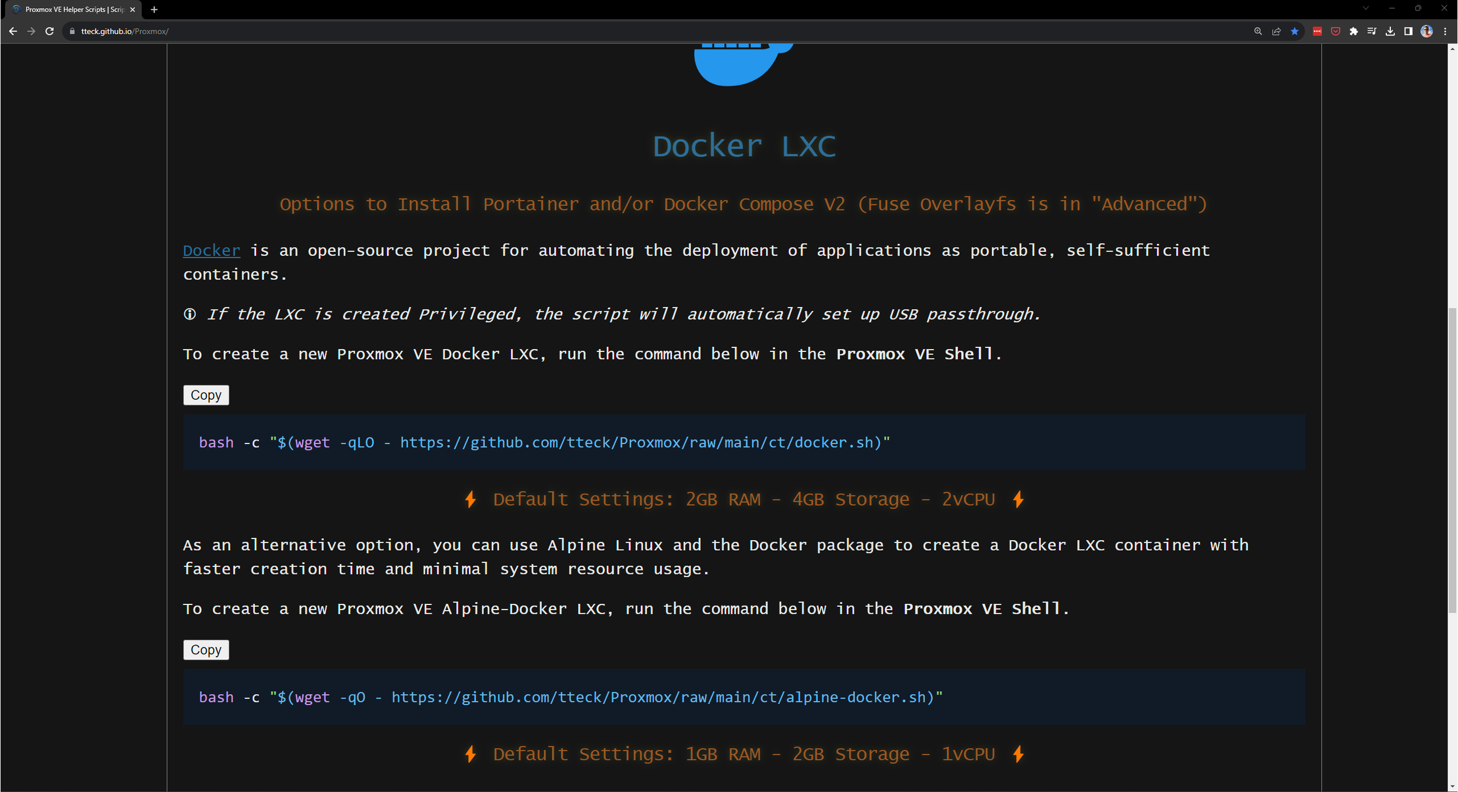Image resolution: width=1458 pixels, height=792 pixels.
Task: Save page to Pocket extension
Action: click(x=1334, y=31)
